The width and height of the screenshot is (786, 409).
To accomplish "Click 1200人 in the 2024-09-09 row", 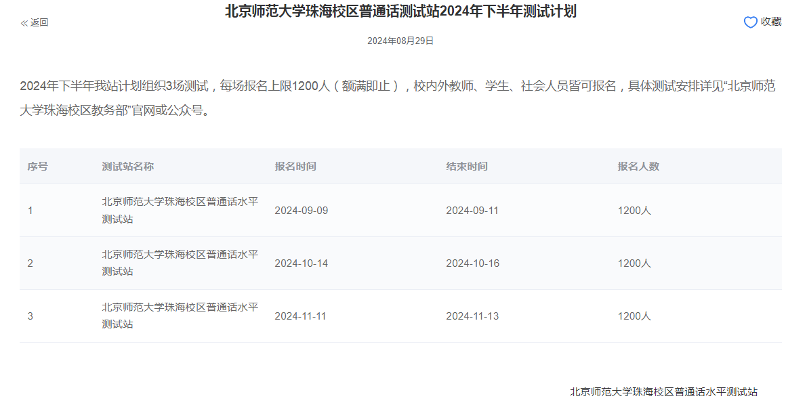I will click(634, 211).
